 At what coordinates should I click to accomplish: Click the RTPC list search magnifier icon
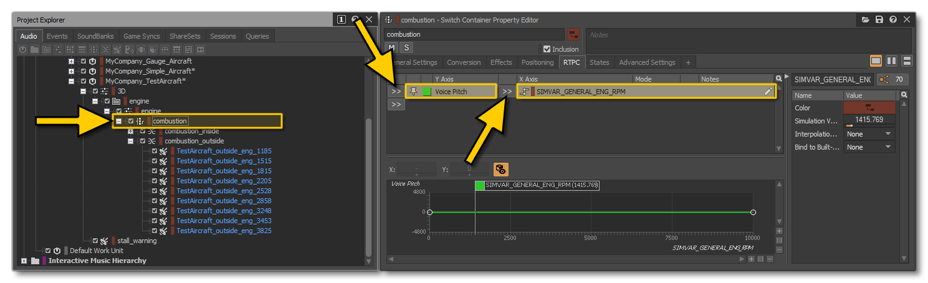click(x=778, y=79)
